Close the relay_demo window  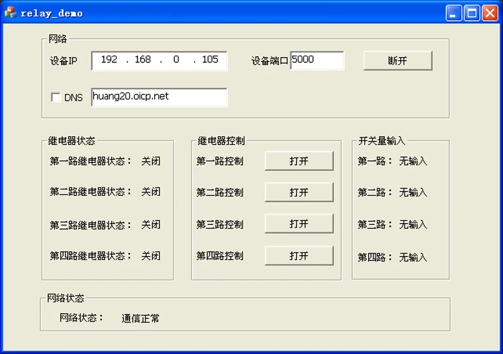490,13
